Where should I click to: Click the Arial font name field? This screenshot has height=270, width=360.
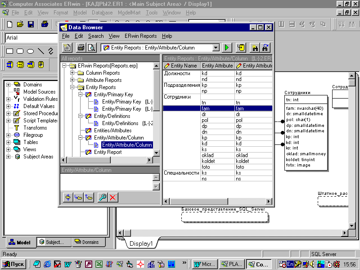point(31,38)
